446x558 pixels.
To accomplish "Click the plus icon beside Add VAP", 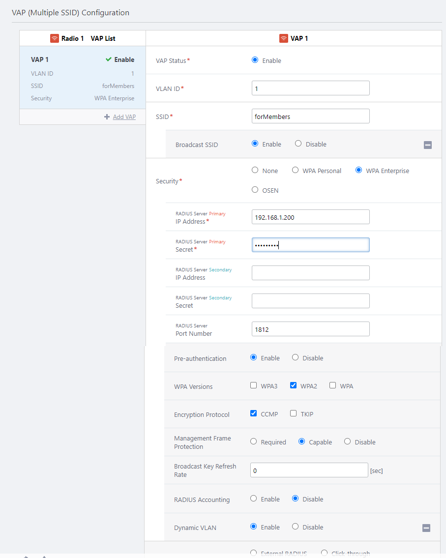I will 107,117.
